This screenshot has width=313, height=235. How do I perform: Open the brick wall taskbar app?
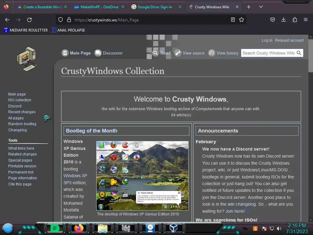tap(126, 228)
